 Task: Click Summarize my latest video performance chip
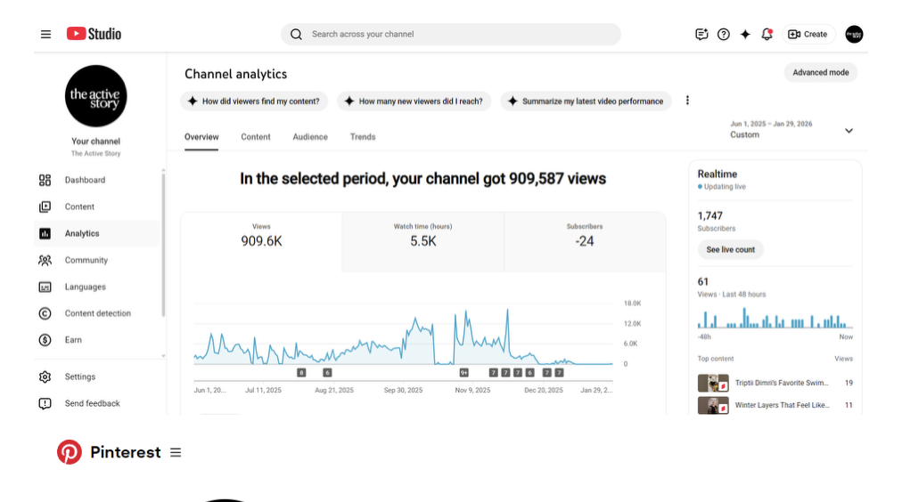coord(586,101)
